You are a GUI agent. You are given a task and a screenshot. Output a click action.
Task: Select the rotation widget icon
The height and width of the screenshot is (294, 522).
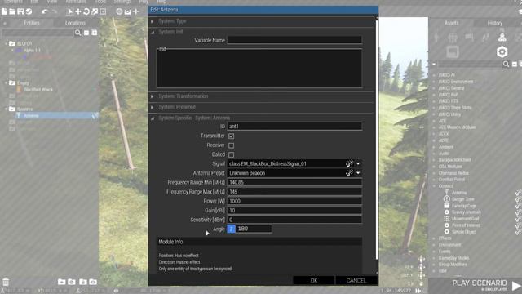pos(86,11)
